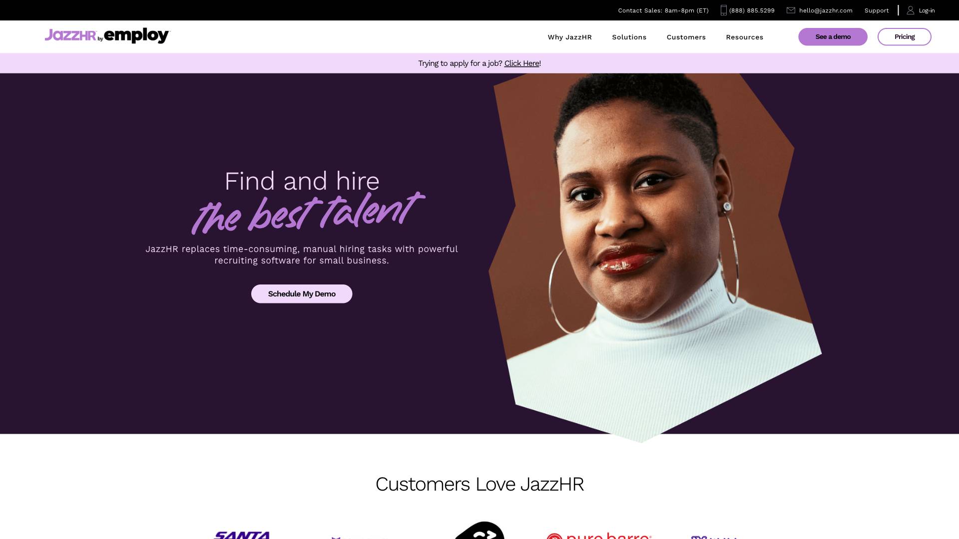This screenshot has height=539, width=959.
Task: Expand the Resources navigation menu
Action: 744,37
